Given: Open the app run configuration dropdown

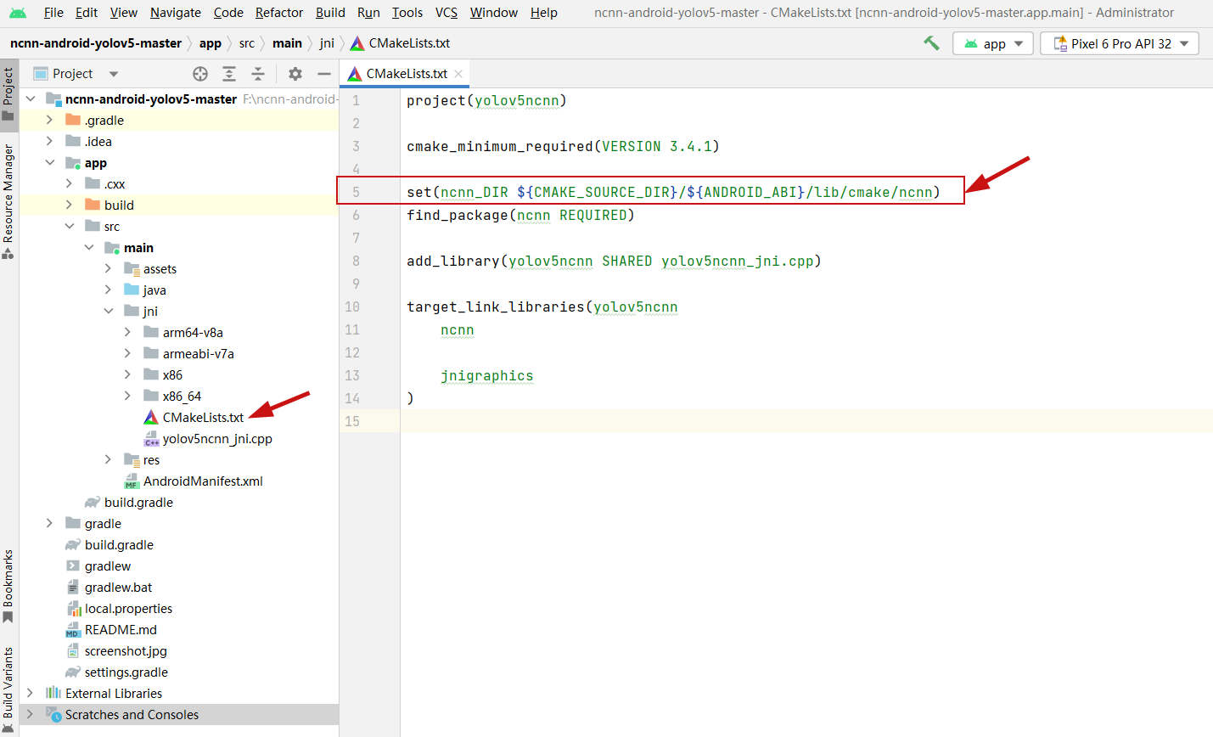Looking at the screenshot, I should click(x=993, y=43).
